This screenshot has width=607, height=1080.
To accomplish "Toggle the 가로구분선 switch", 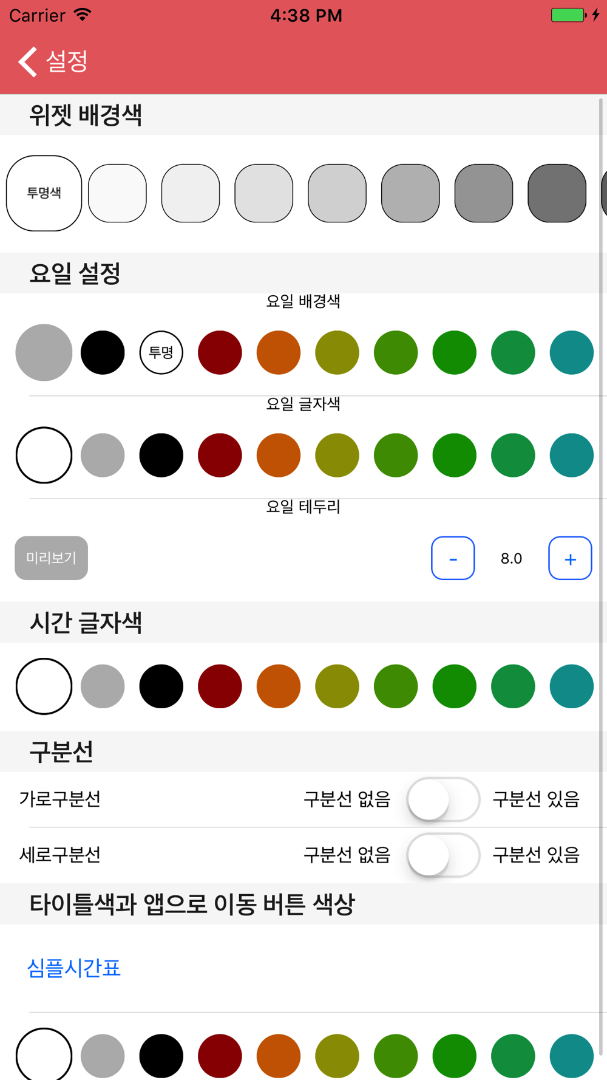I will pyautogui.click(x=443, y=799).
